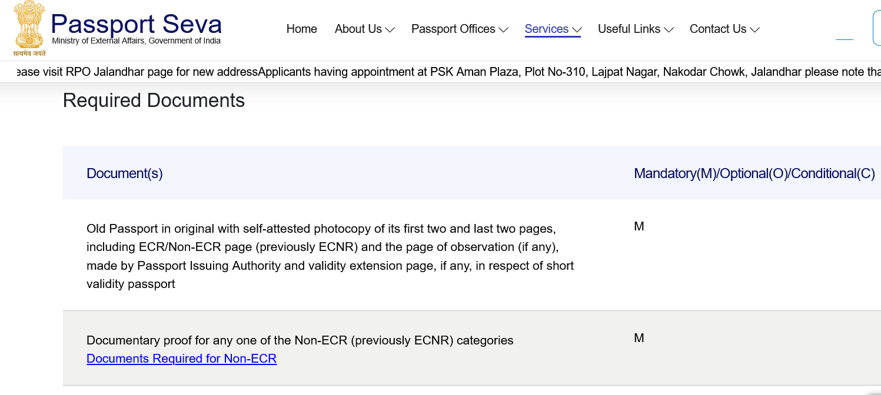
Task: Select the highlighted Services menu label
Action: pyautogui.click(x=547, y=29)
